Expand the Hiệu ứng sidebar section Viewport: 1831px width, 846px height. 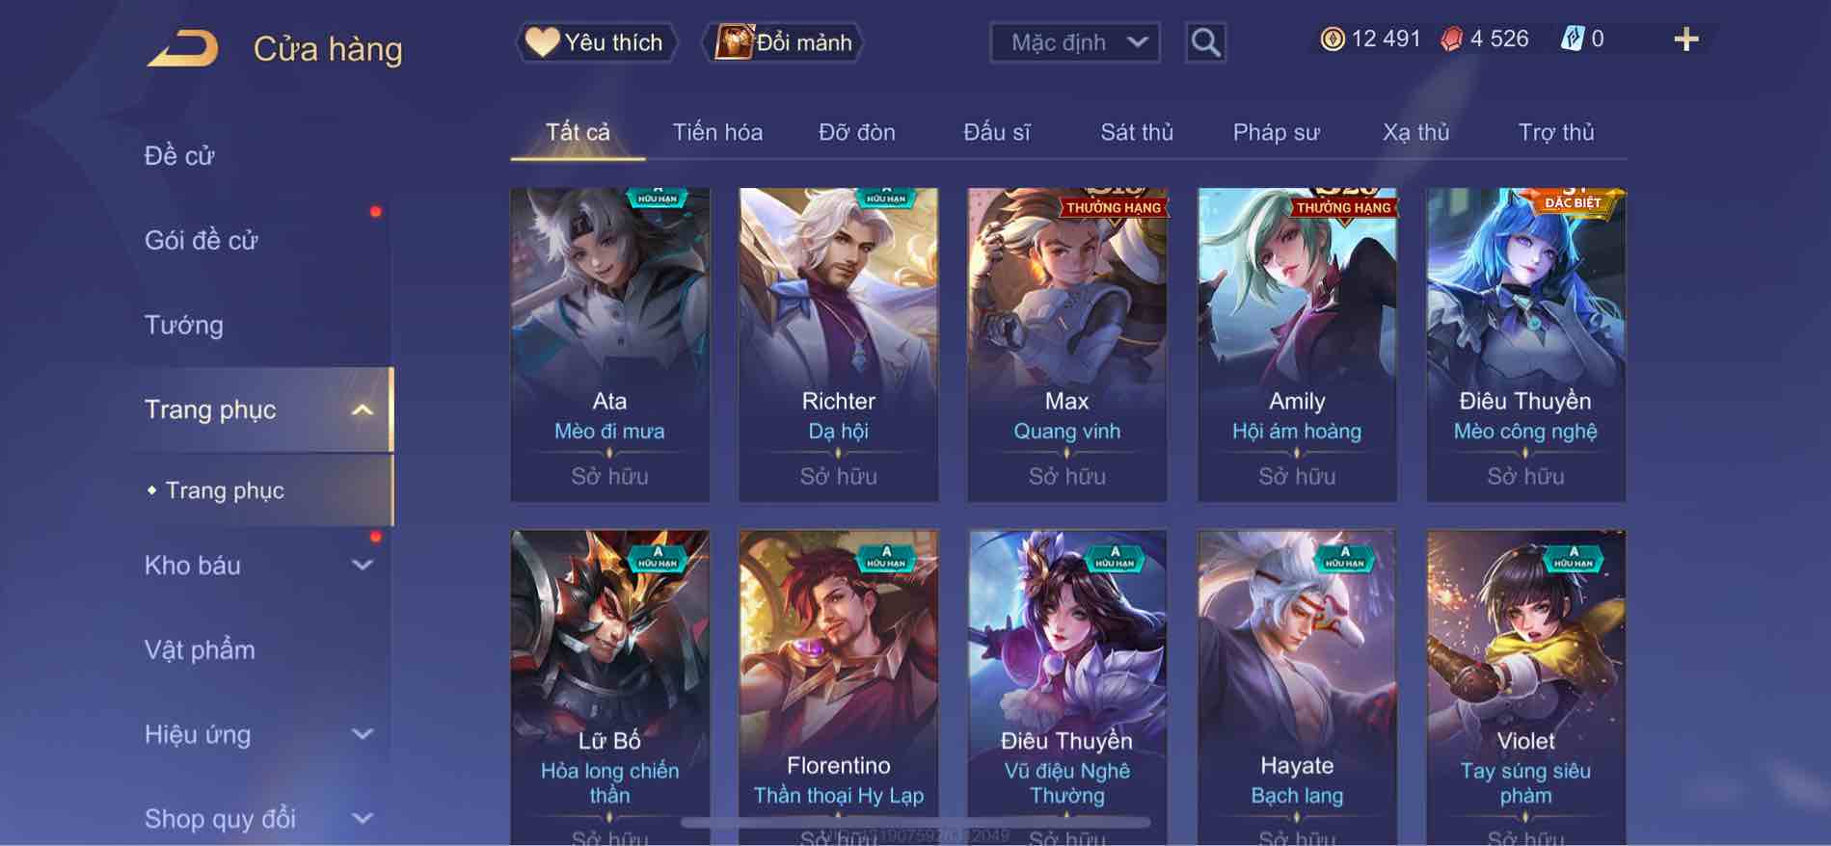click(x=362, y=734)
